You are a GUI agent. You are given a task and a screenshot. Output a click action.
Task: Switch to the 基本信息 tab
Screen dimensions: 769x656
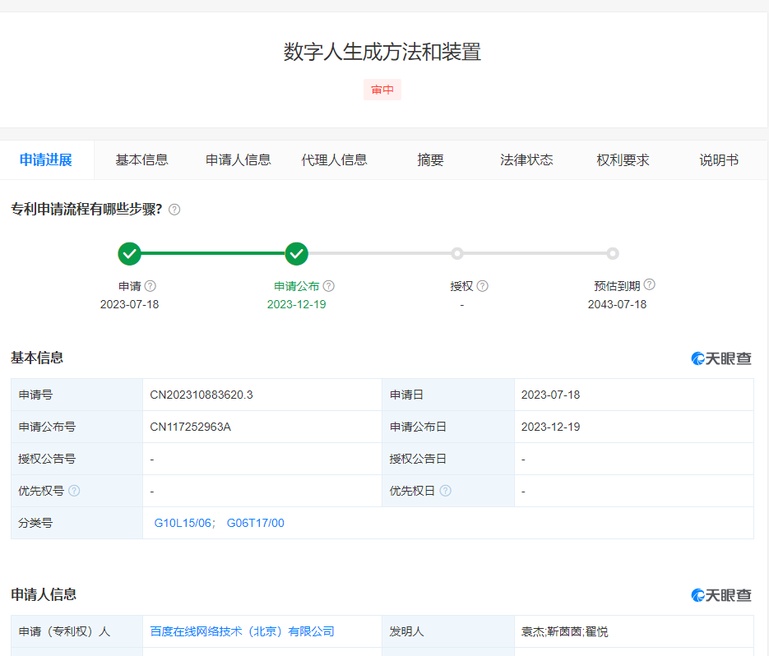[x=141, y=160]
